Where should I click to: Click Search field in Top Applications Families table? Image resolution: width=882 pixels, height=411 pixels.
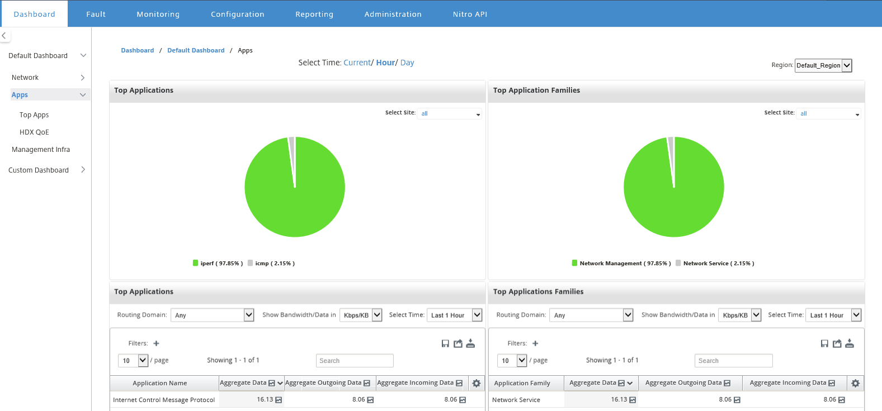[x=734, y=361]
